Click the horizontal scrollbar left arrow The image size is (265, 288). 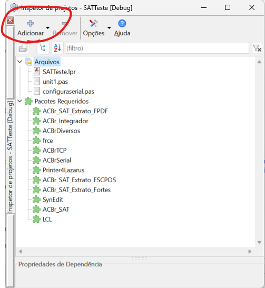20,251
